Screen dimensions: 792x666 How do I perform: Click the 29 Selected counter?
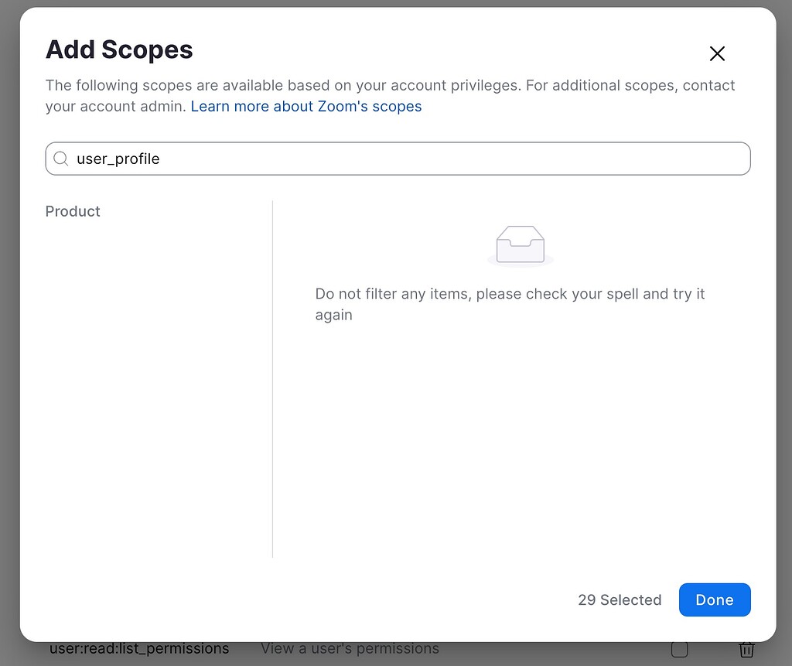click(x=619, y=599)
